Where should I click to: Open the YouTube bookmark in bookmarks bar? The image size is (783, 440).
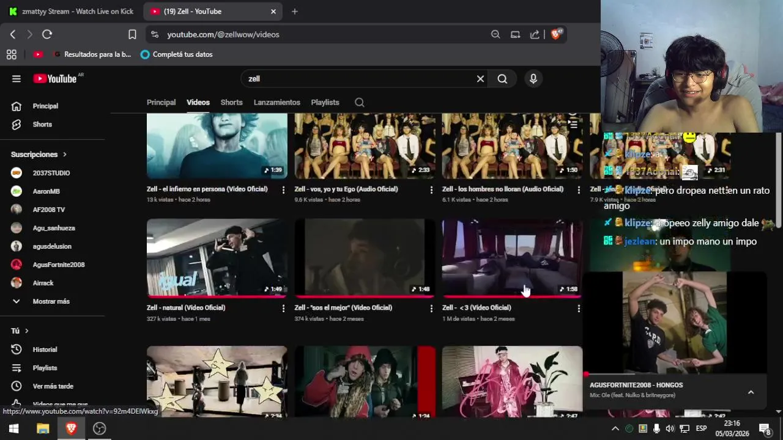(38, 54)
